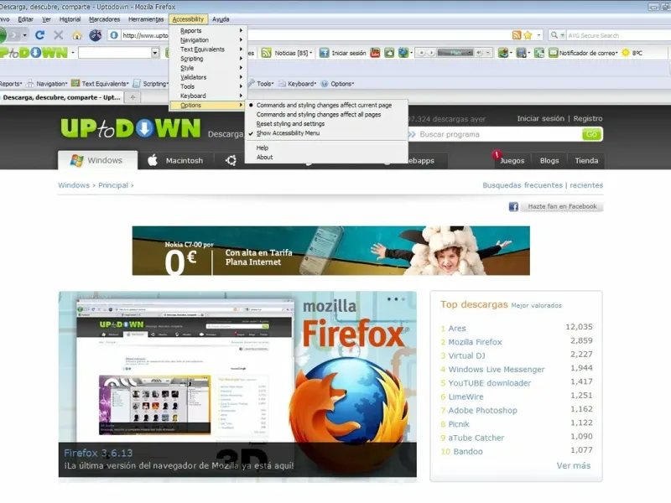Open About in the Options submenu
The image size is (671, 503).
(264, 158)
